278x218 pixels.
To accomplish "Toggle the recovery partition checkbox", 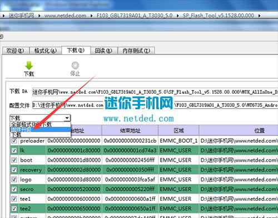I will tap(14, 169).
